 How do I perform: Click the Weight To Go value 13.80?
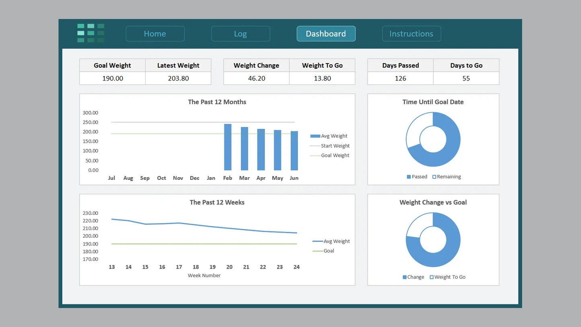322,78
